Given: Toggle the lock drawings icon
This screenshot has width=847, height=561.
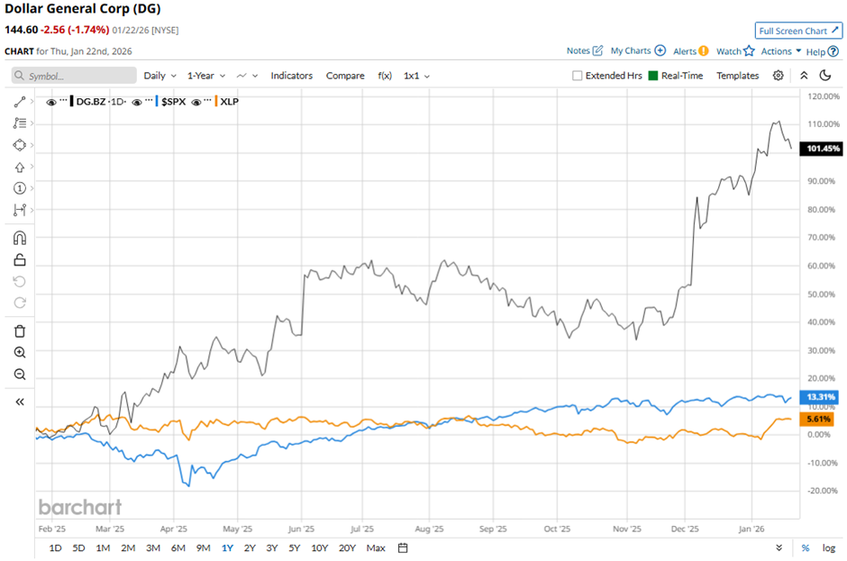Looking at the screenshot, I should pos(20,259).
